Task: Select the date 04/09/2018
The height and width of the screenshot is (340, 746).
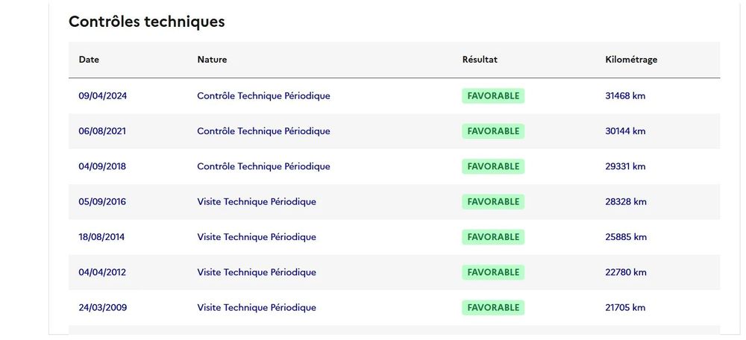Action: [102, 166]
